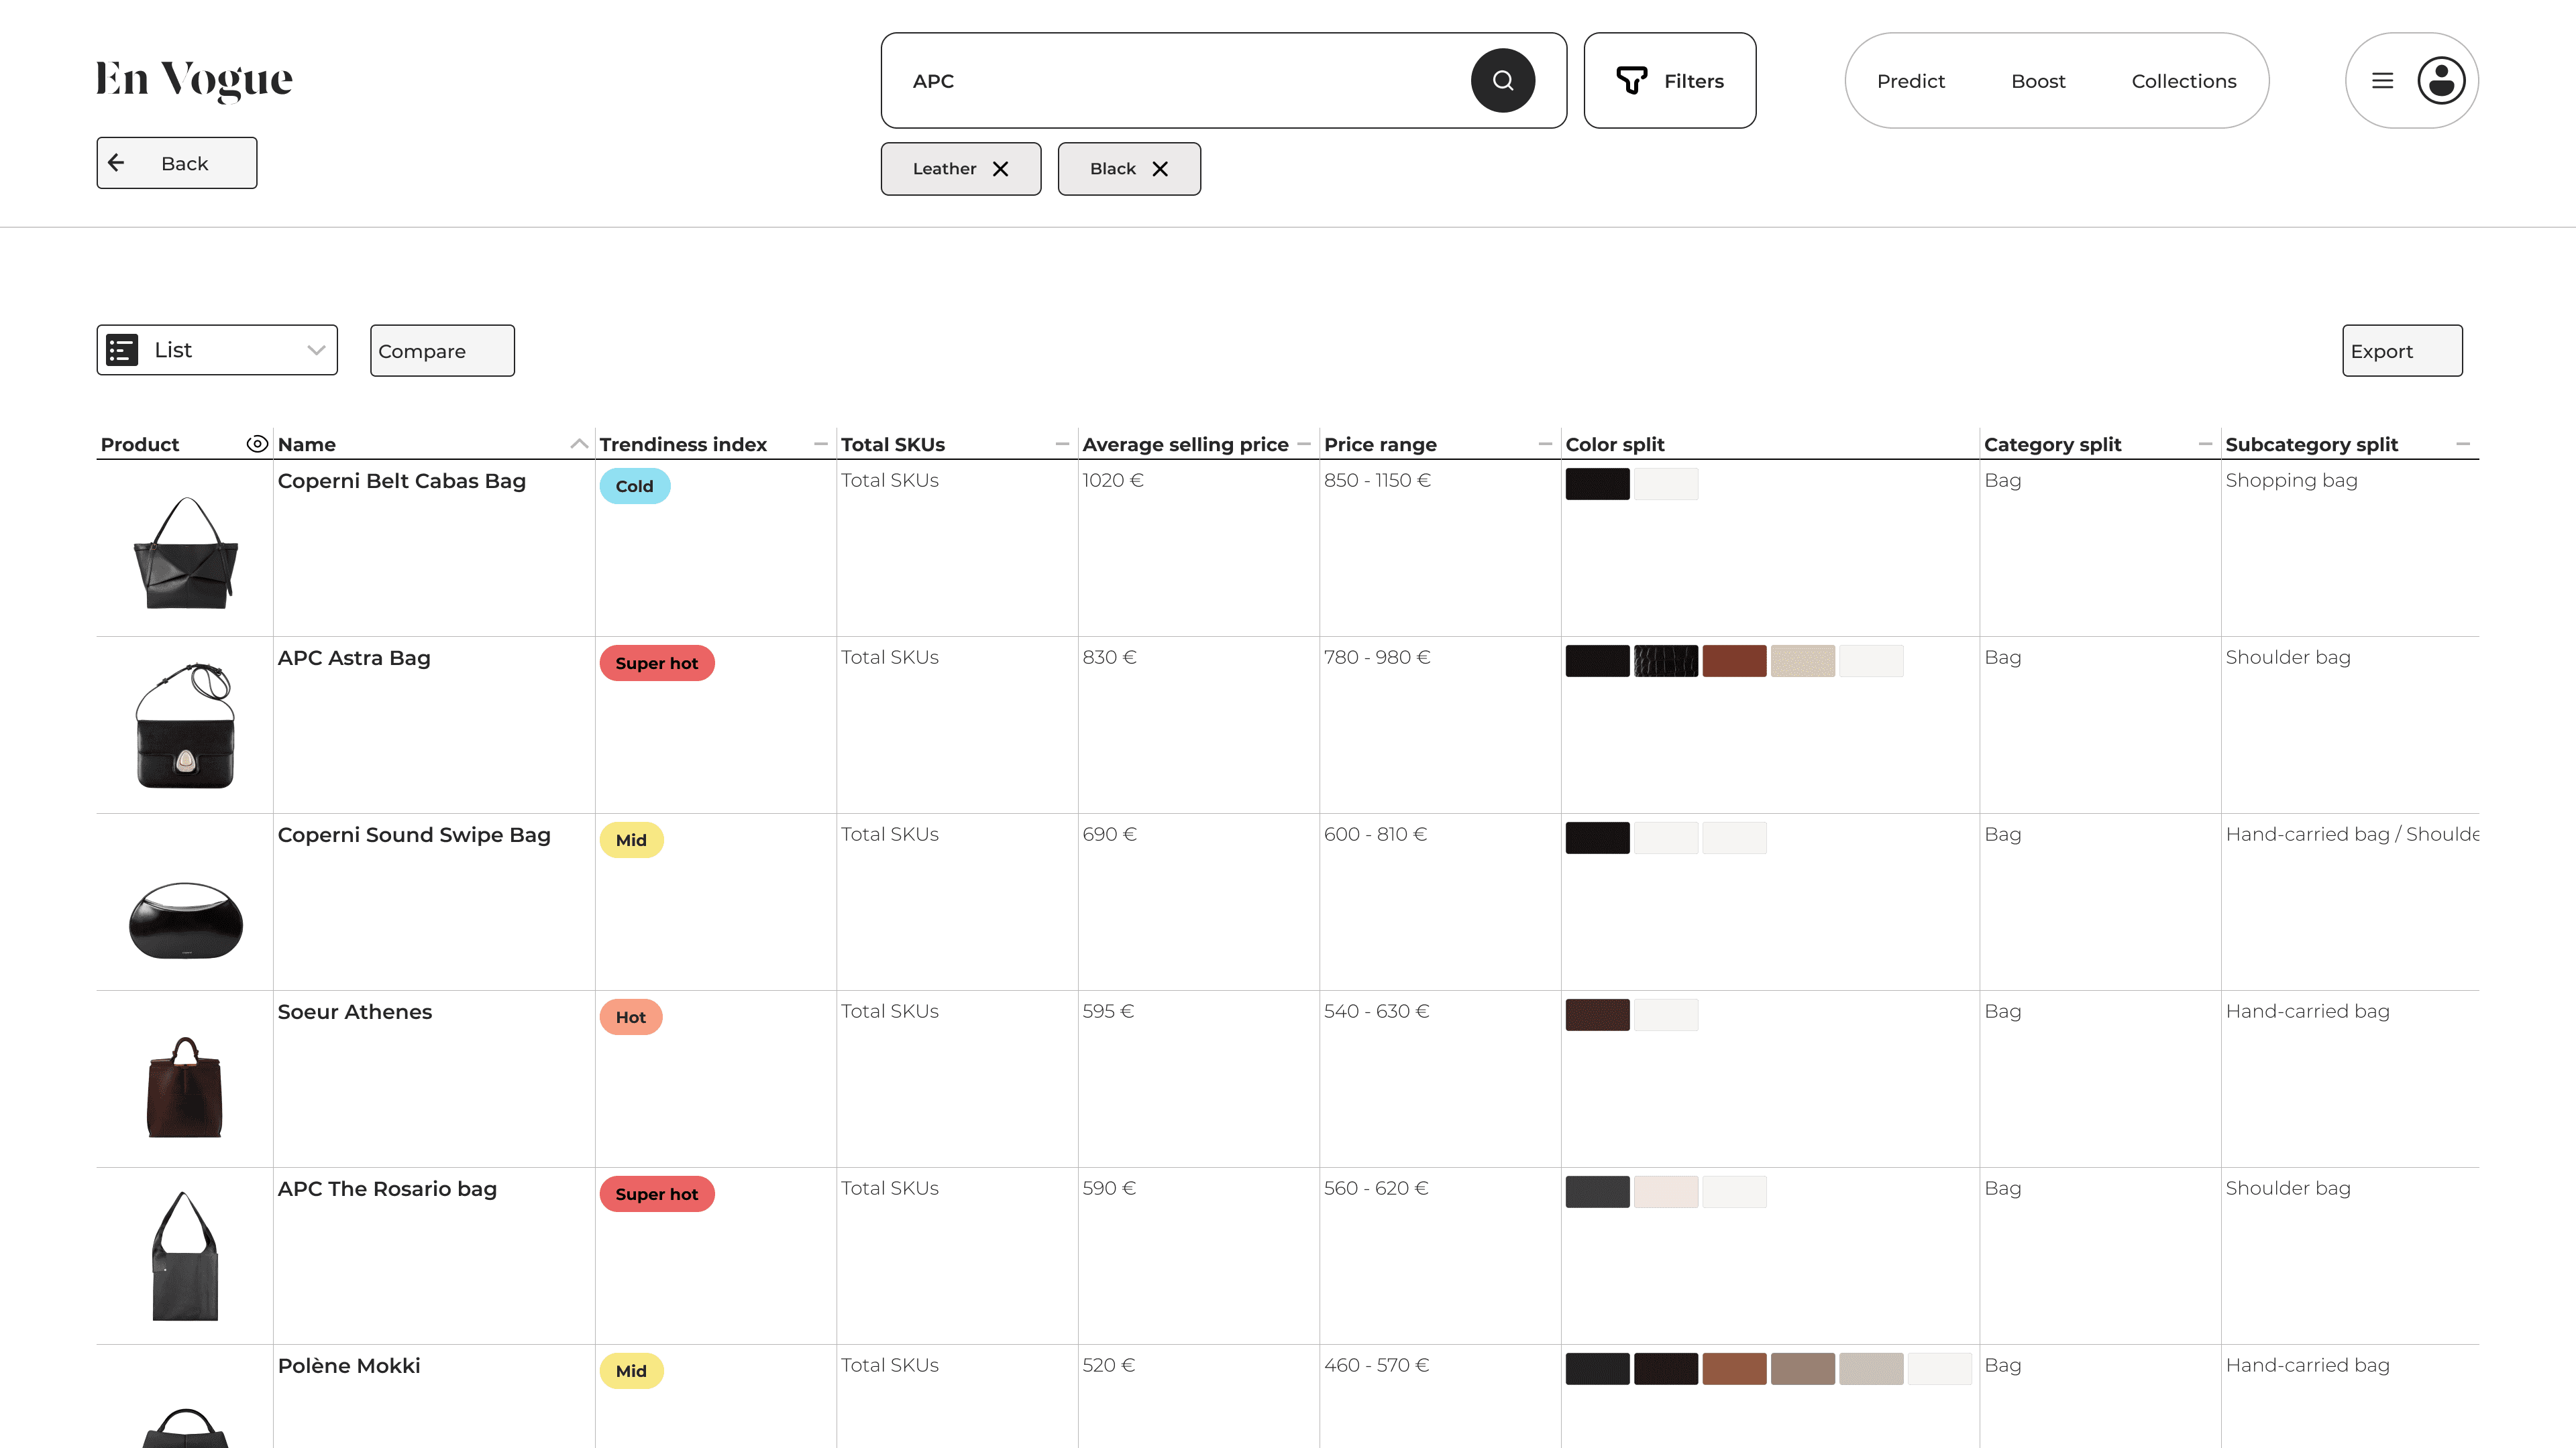2576x1448 pixels.
Task: Expand the List view dropdown
Action: coord(316,351)
